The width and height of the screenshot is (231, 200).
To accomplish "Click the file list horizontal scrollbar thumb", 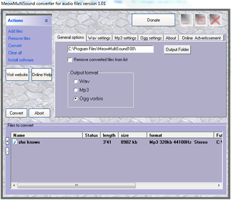I will click(76, 185).
